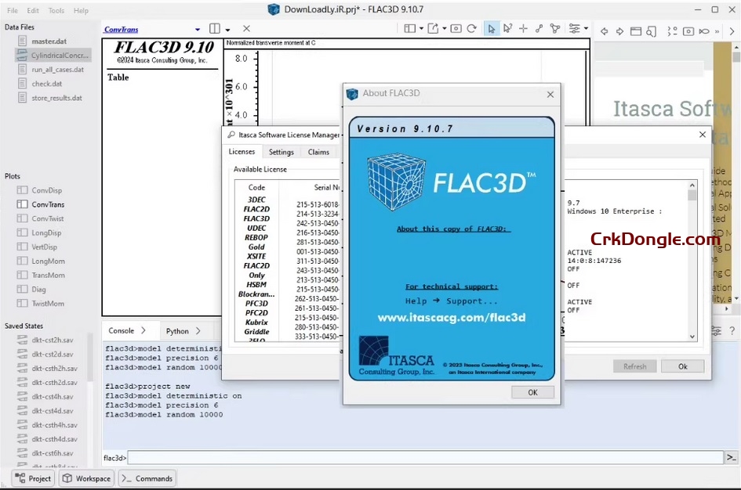Click OK in the About FLAC3D dialog
This screenshot has width=741, height=490.
(x=532, y=392)
